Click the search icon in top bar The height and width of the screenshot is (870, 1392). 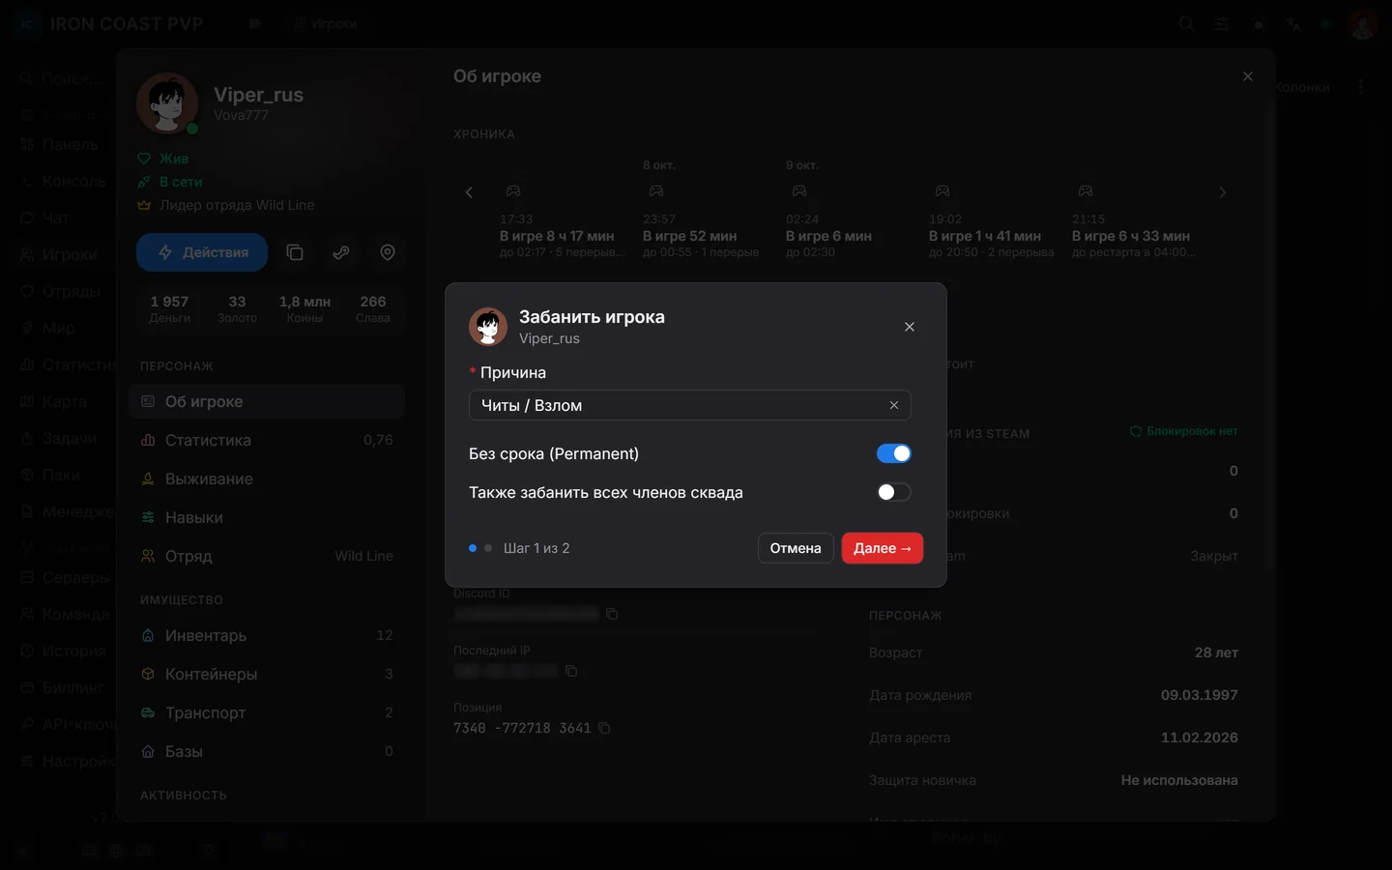click(x=1186, y=24)
